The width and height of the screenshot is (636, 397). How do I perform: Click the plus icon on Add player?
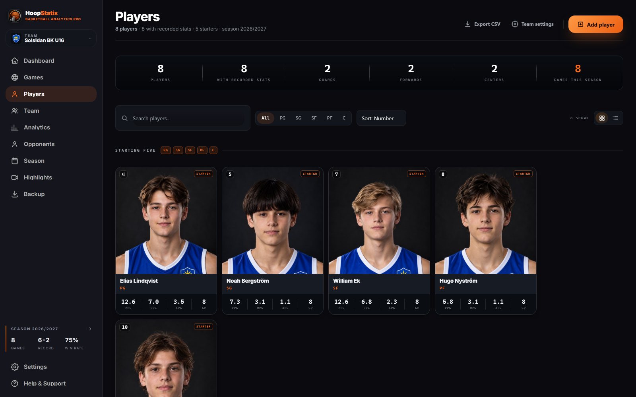point(580,24)
